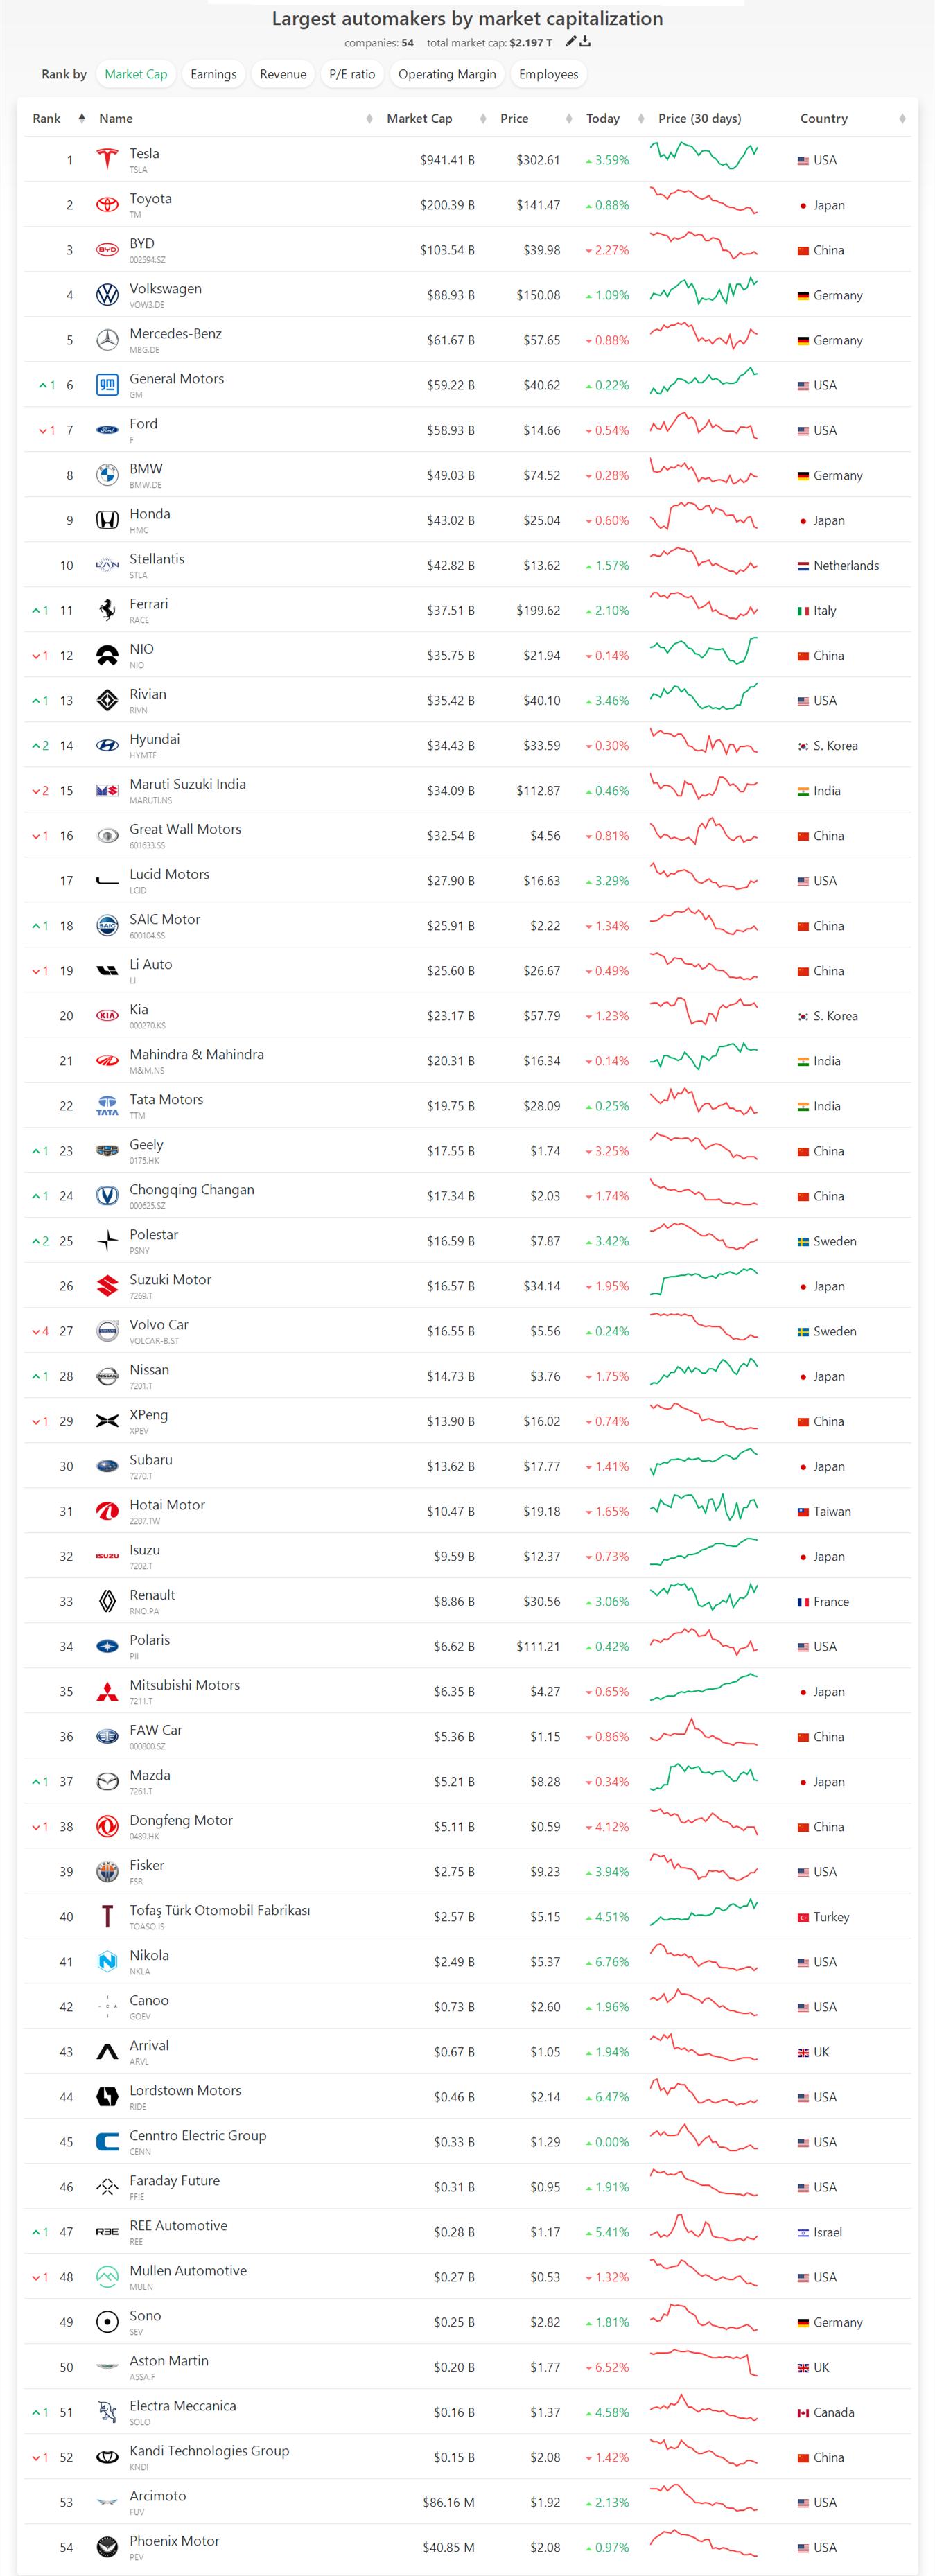Sort by the Today column header

(x=602, y=118)
